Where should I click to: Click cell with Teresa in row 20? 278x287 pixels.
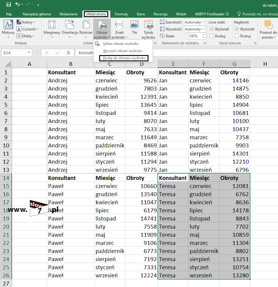[x=173, y=227]
